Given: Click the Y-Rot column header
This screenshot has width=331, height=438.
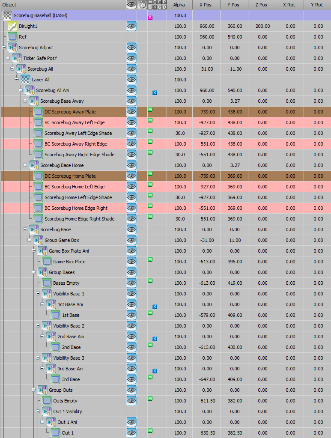Looking at the screenshot, I should coord(317,5).
